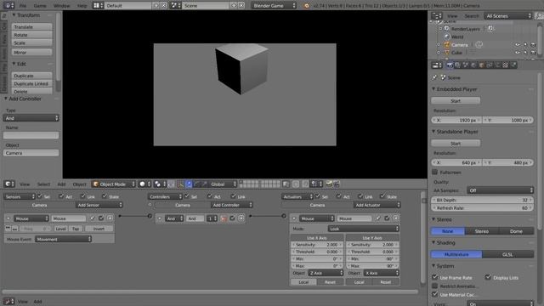Open the logic editor type icon
This screenshot has height=306, width=544.
[x=8, y=302]
